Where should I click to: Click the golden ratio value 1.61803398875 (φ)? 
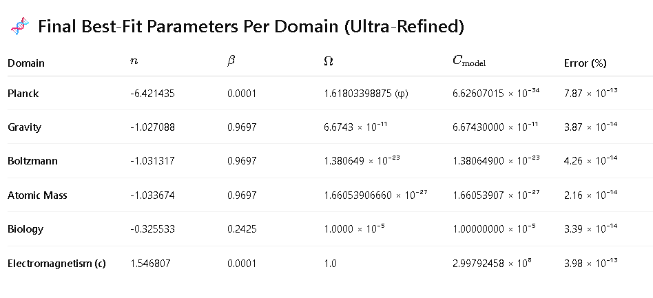(x=366, y=93)
